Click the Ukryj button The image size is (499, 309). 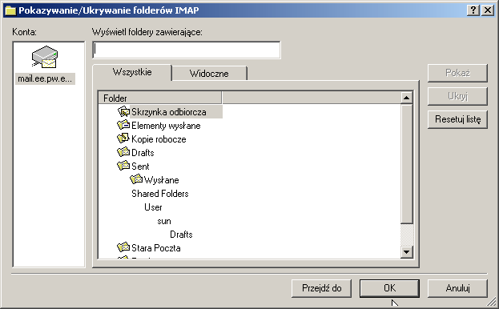457,96
